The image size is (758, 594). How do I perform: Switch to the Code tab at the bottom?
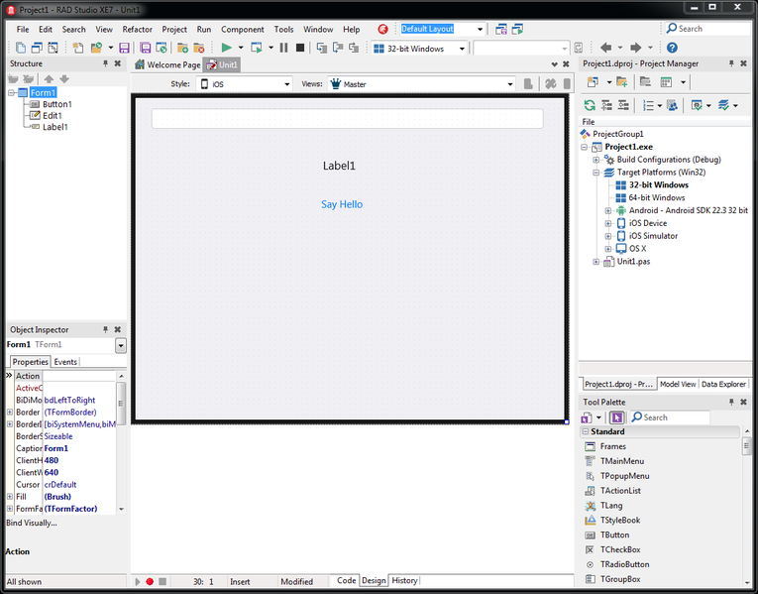click(346, 580)
